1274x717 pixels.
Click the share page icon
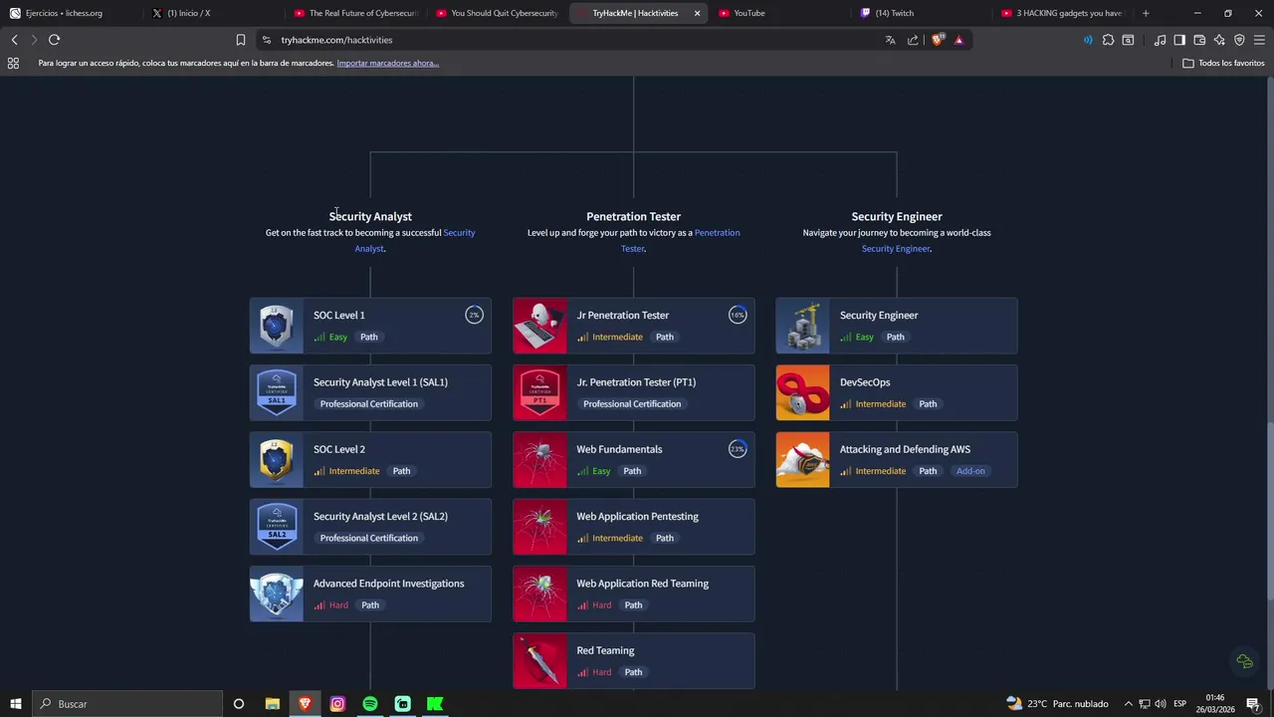[913, 40]
